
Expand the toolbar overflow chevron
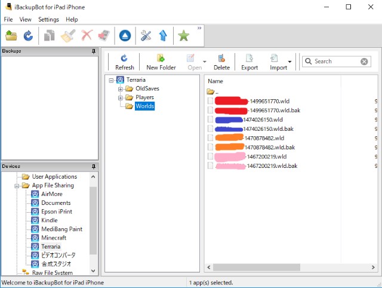199,28
